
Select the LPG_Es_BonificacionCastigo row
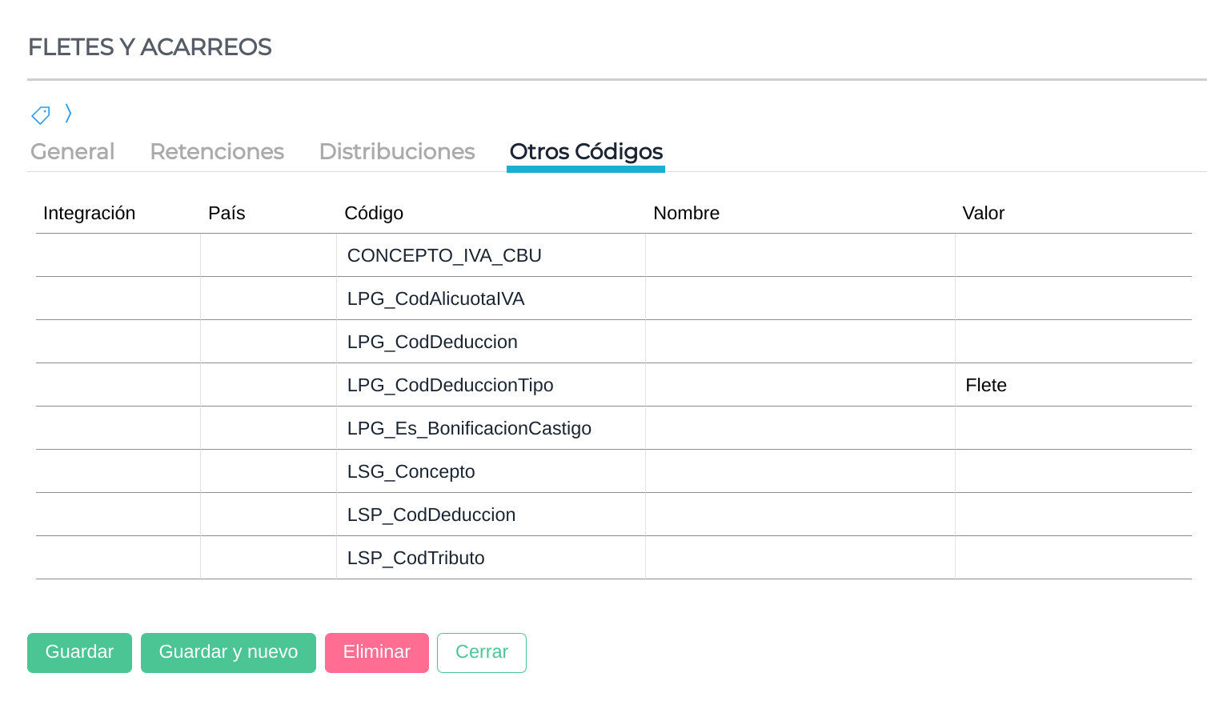tap(614, 428)
